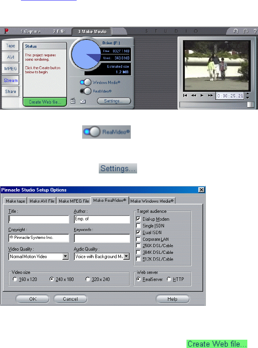Screen dimensions: 258x348
Task: Click Create Web file in Status panel
Action: point(45,102)
